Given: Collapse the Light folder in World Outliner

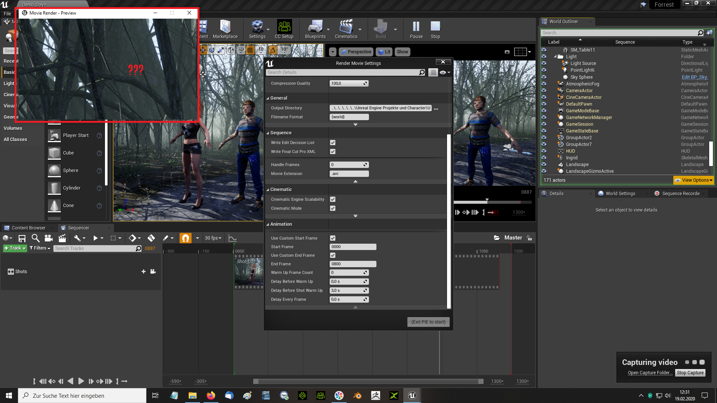Looking at the screenshot, I should (555, 57).
